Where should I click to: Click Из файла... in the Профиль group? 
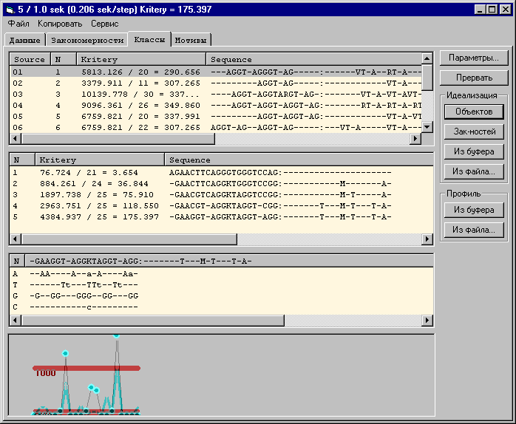click(473, 230)
